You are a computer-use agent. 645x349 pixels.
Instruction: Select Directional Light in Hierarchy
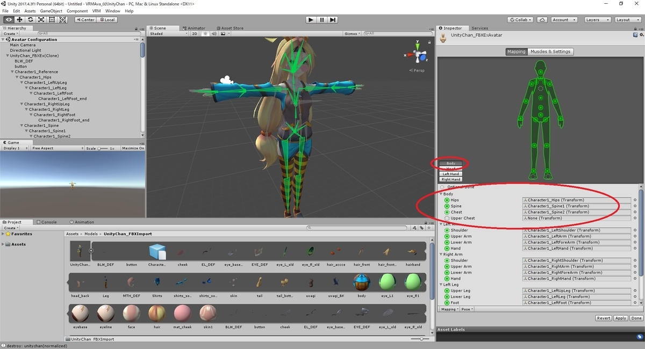point(25,50)
